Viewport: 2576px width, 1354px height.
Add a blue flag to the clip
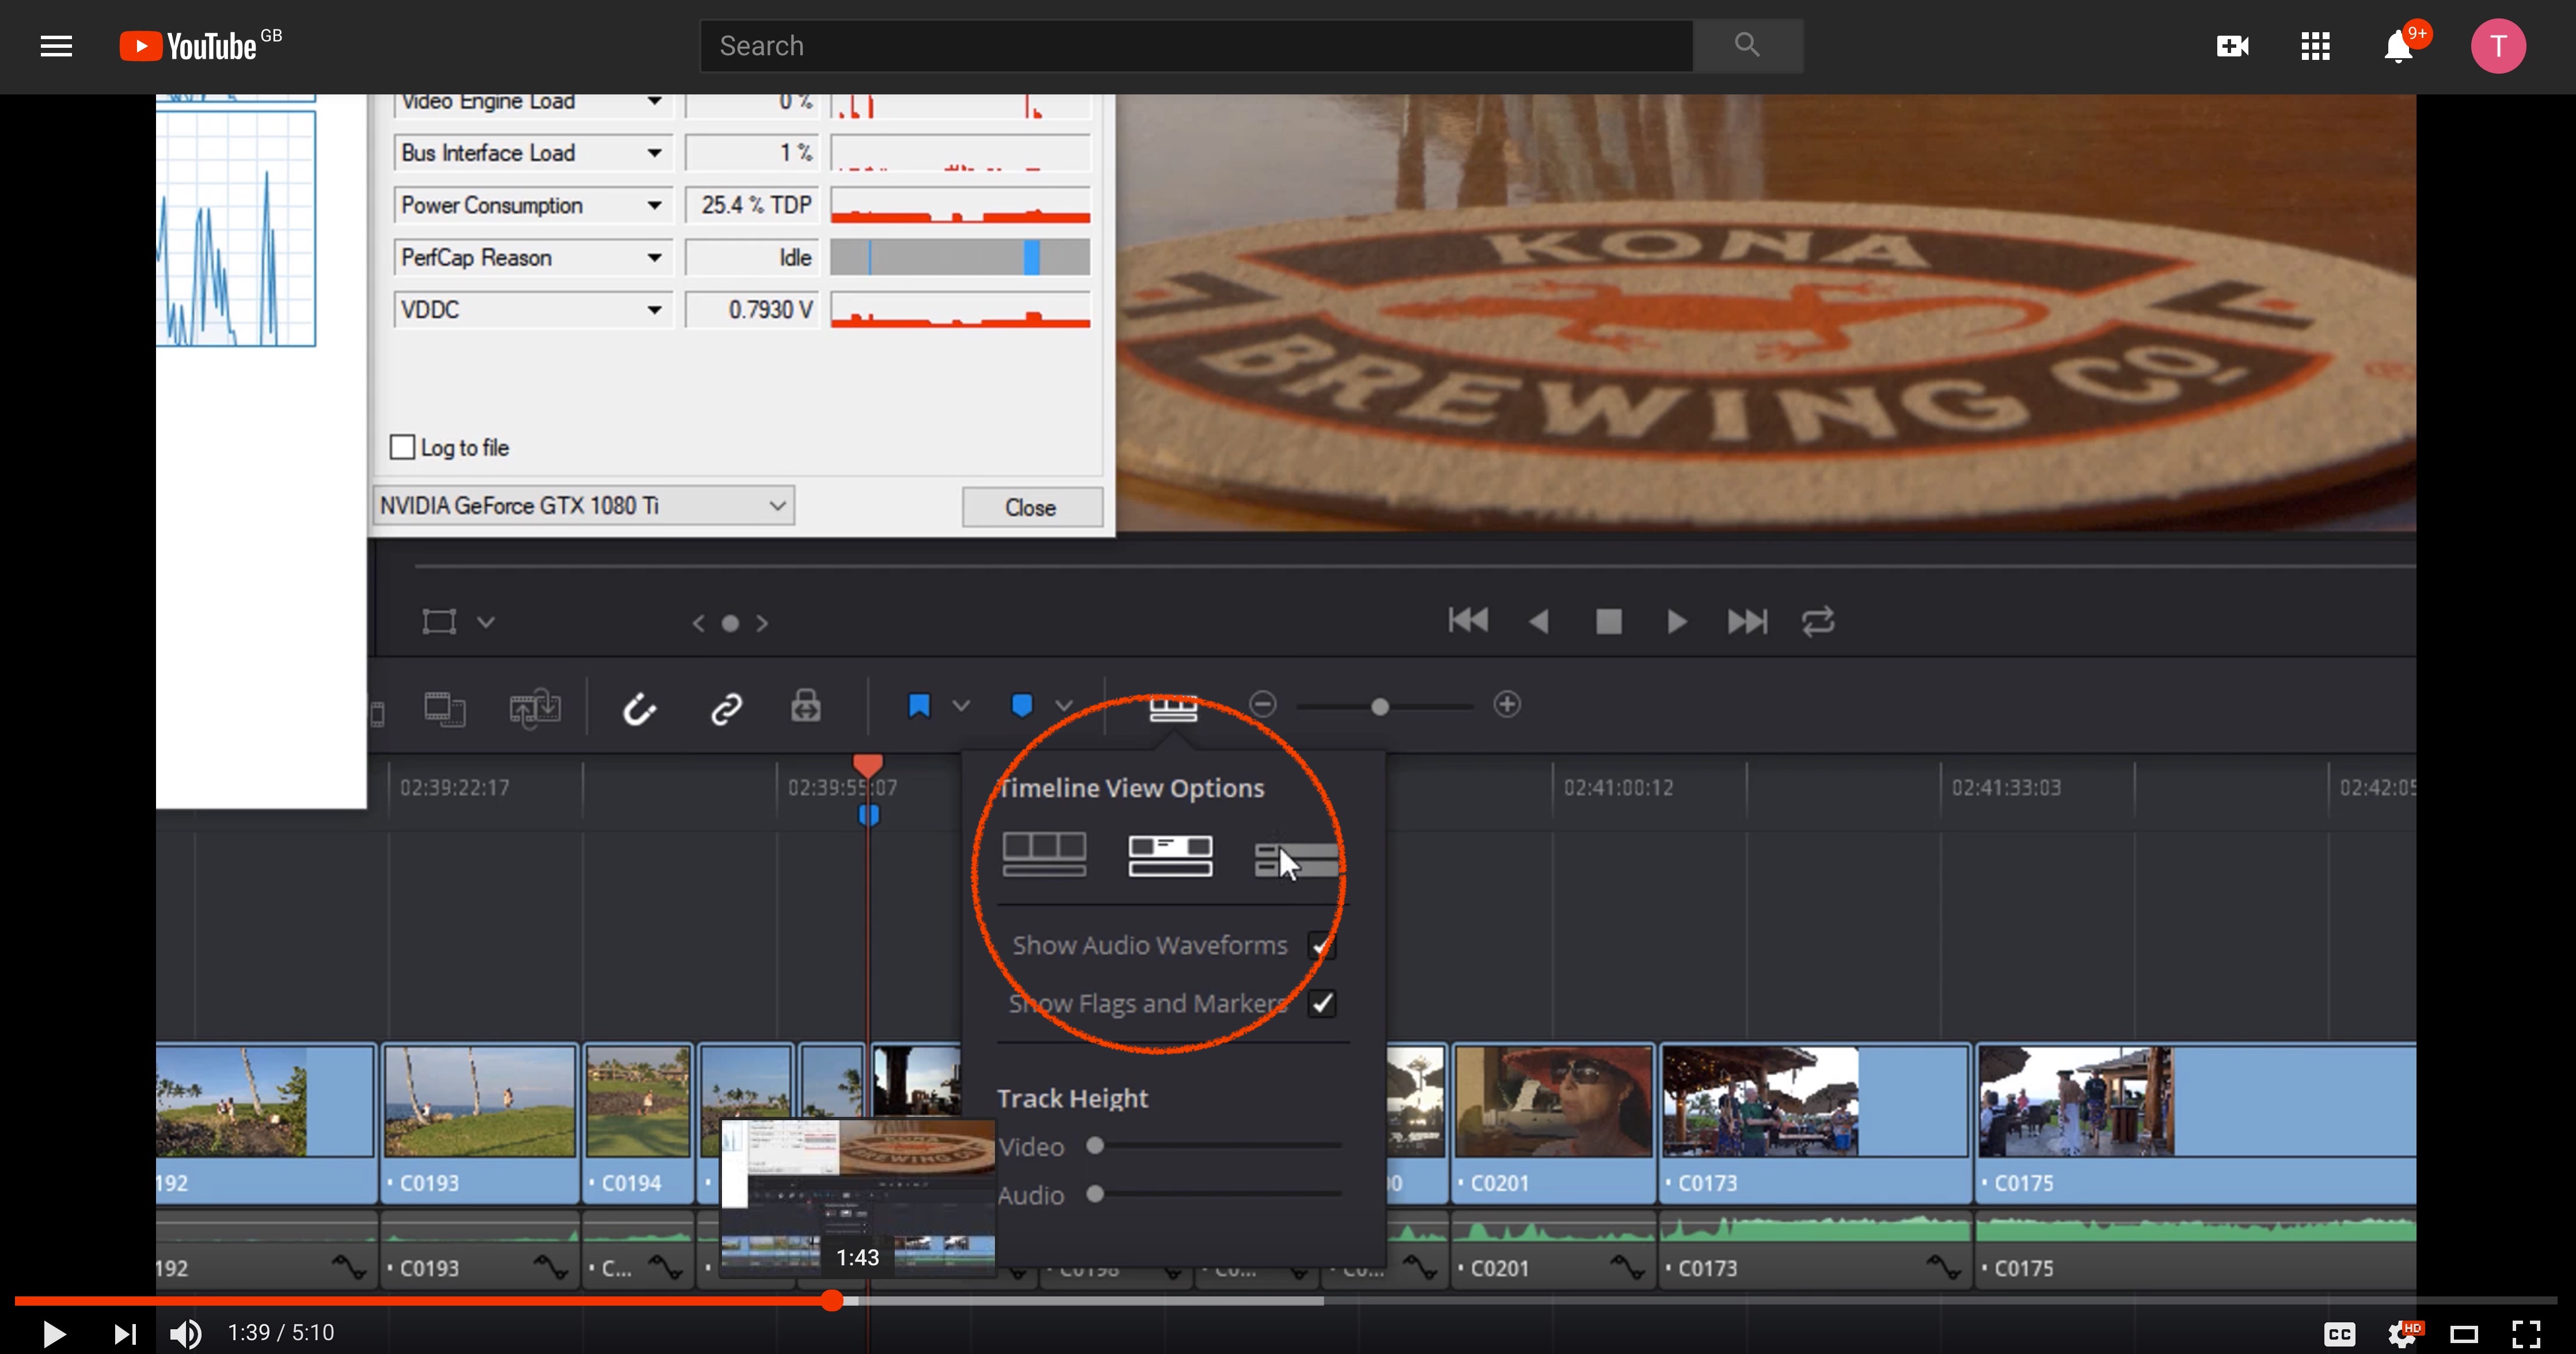click(x=918, y=706)
